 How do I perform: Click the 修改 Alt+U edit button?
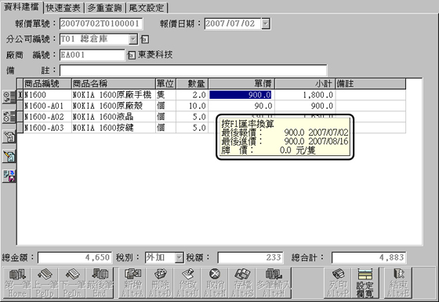[187, 283]
